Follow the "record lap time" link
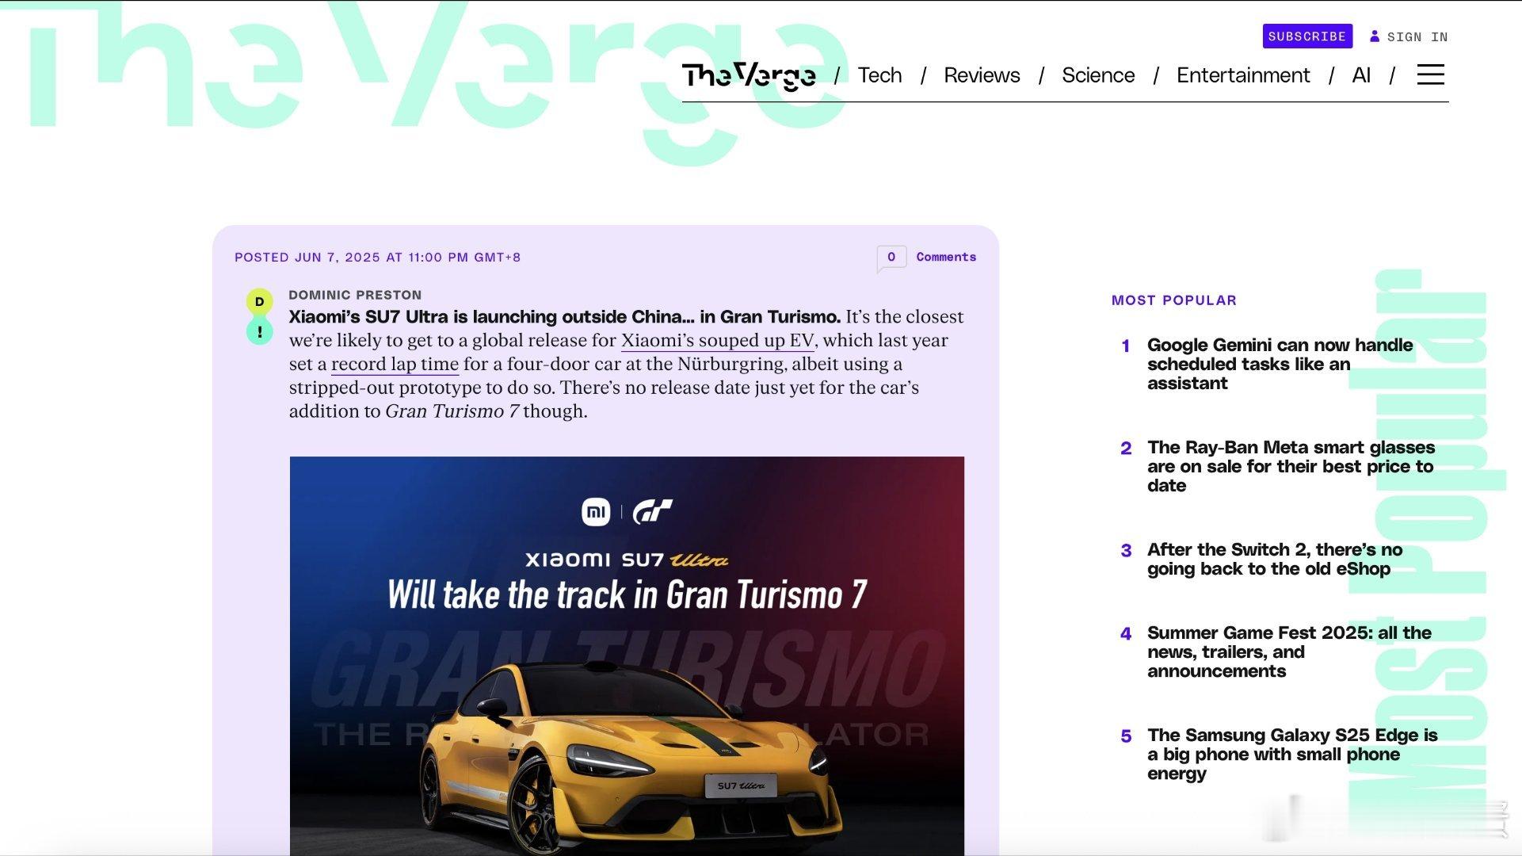Image resolution: width=1522 pixels, height=856 pixels. [x=395, y=365]
